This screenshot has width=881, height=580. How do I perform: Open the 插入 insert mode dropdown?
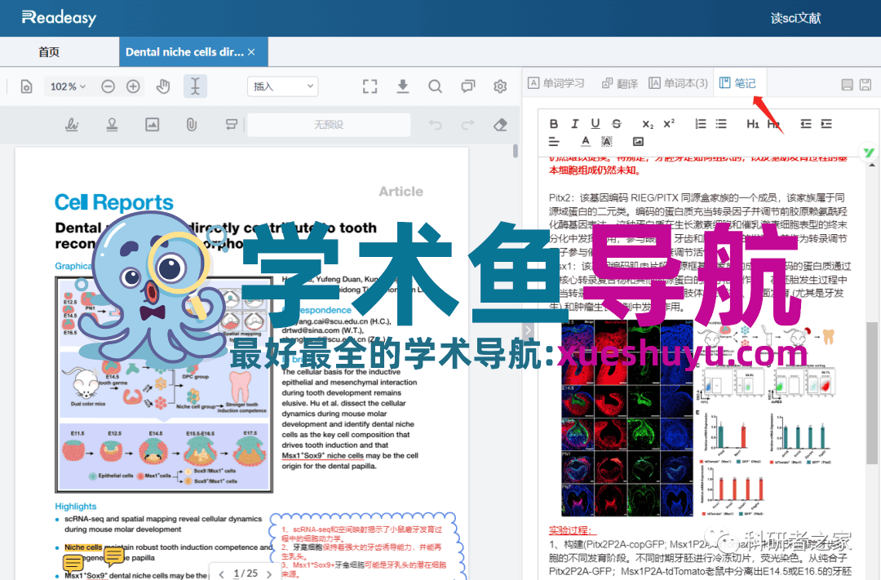pos(281,86)
